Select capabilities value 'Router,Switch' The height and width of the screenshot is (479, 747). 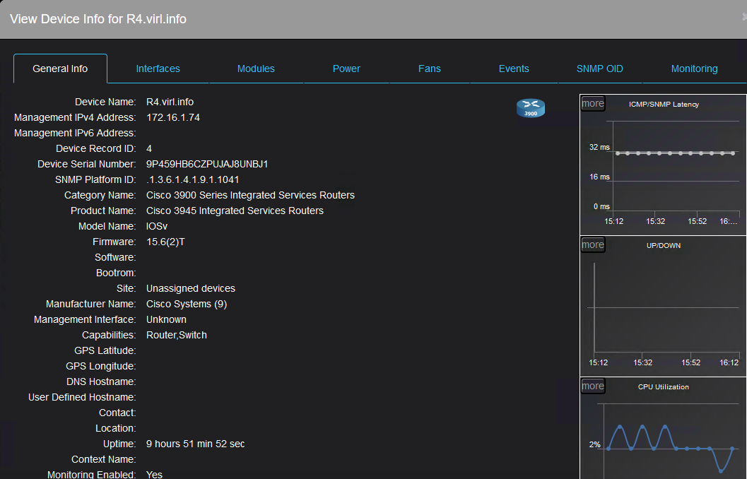coord(176,335)
